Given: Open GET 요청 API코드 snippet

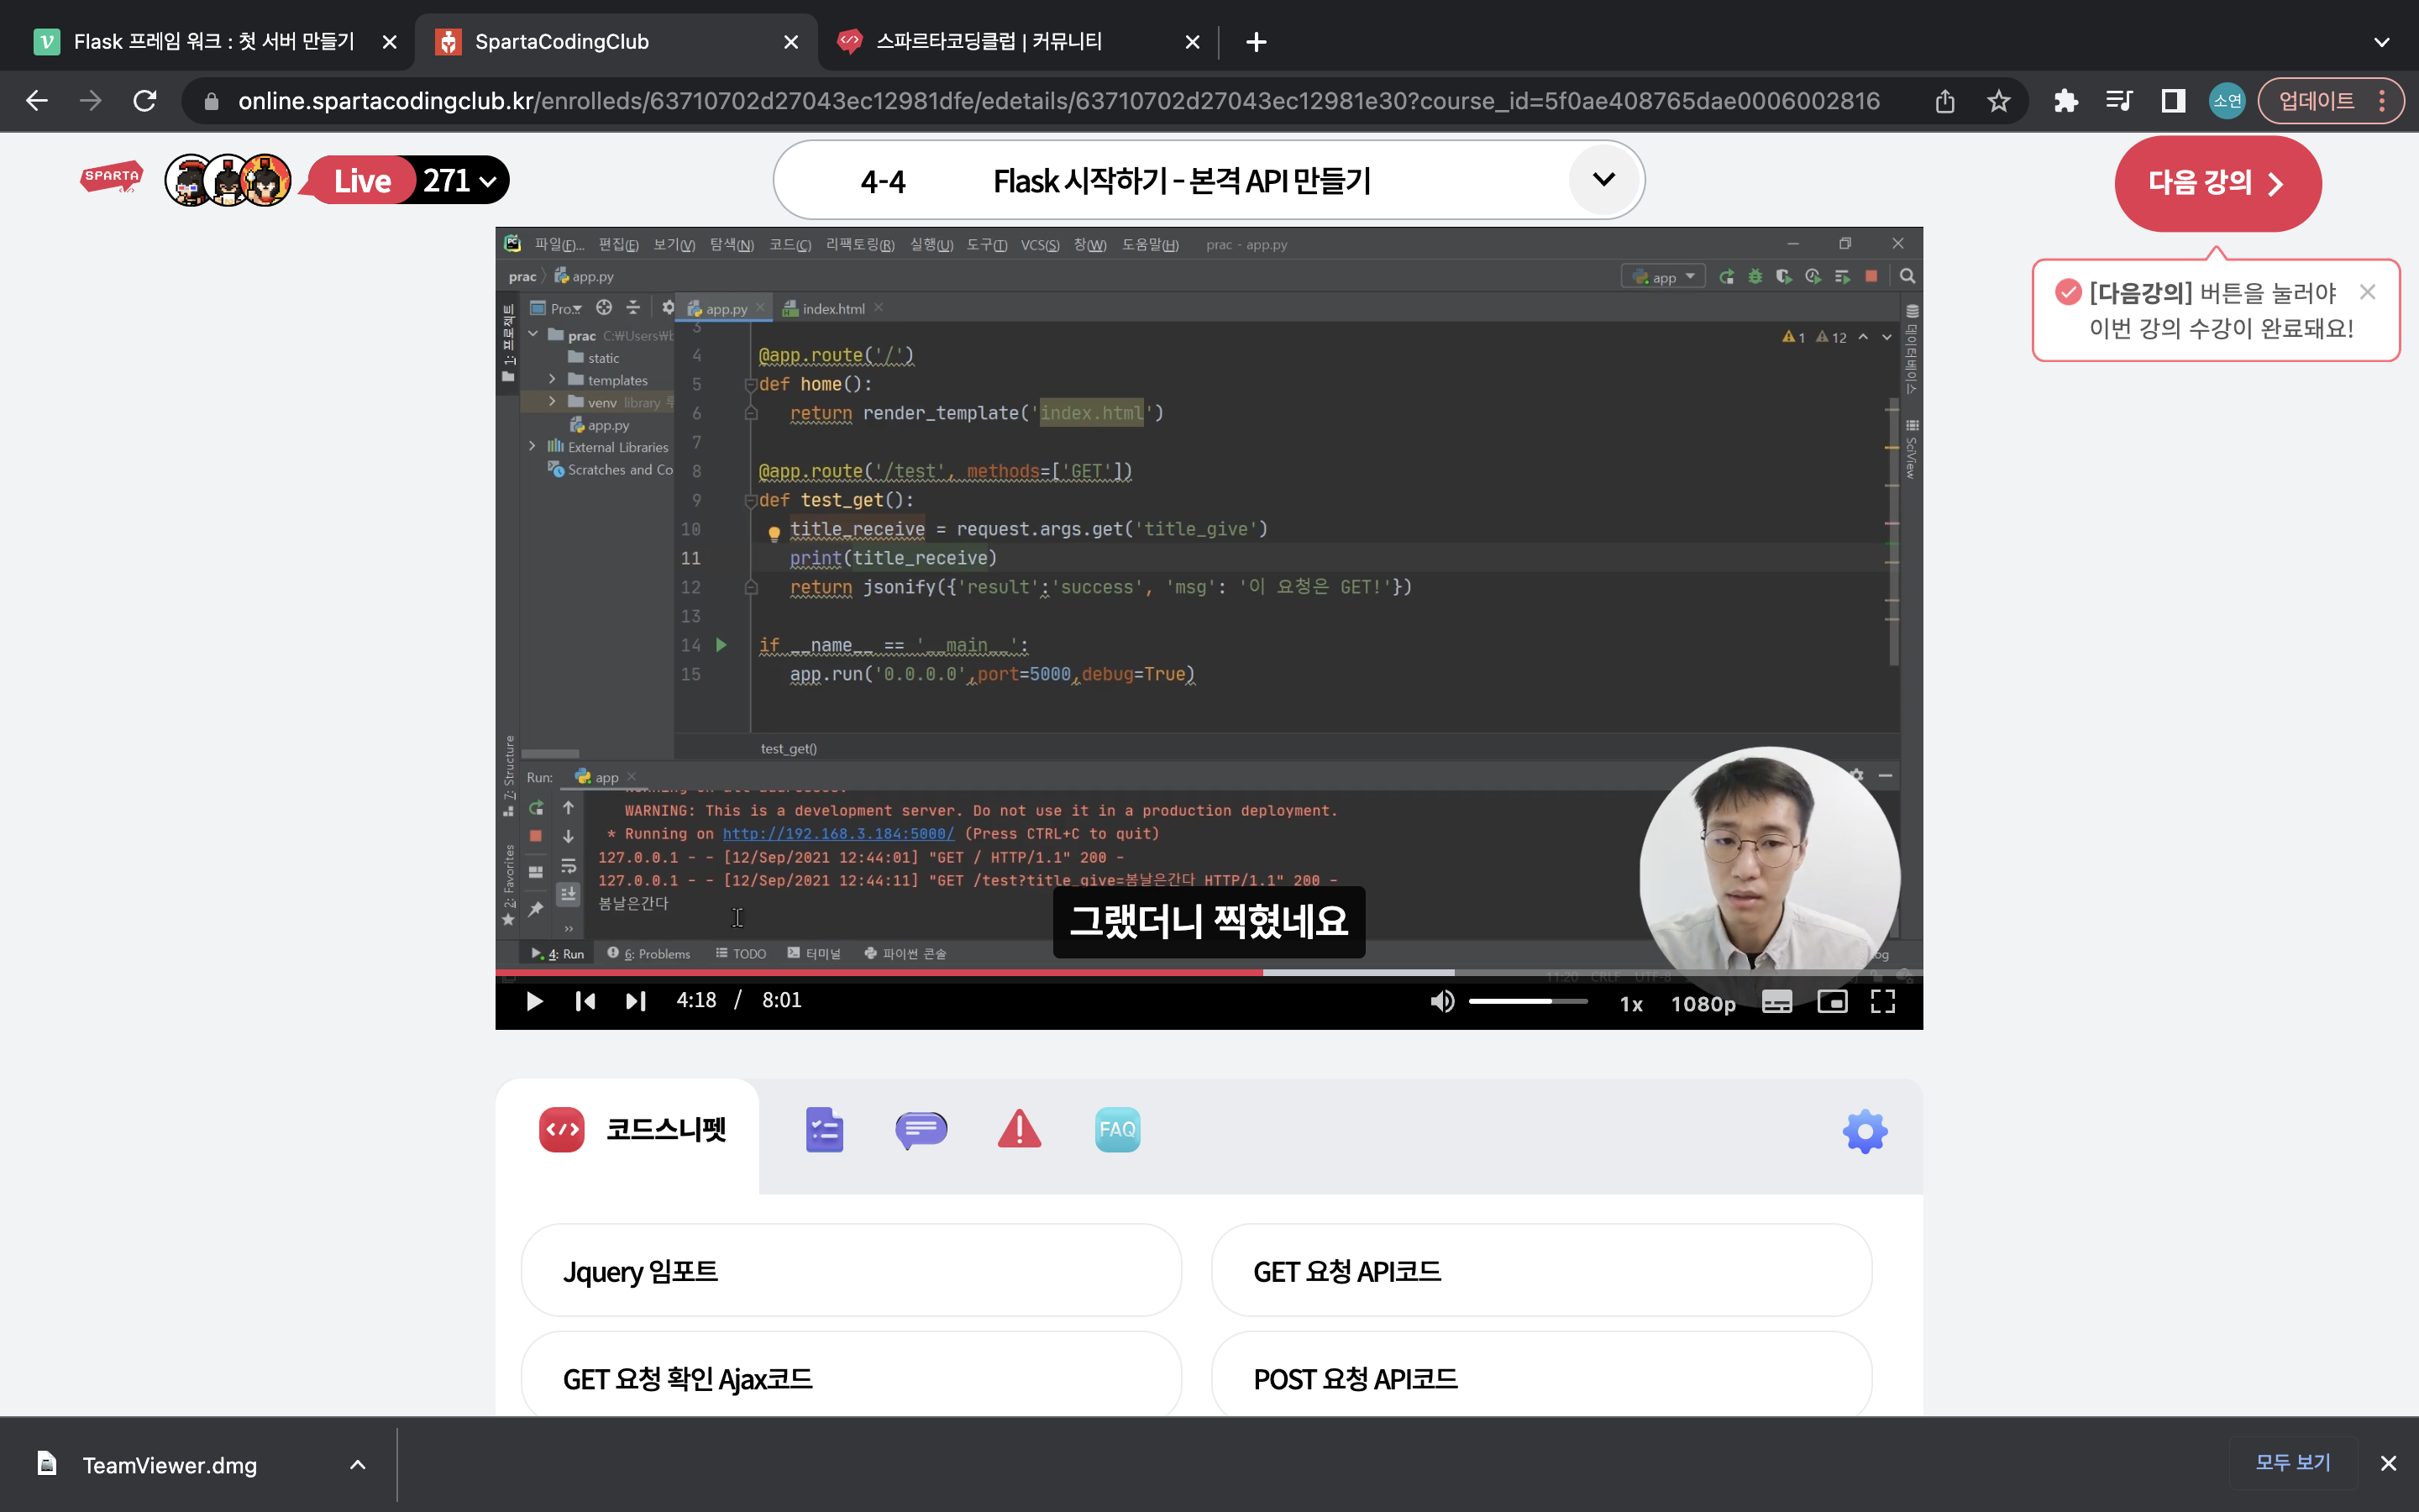Looking at the screenshot, I should 1541,1271.
